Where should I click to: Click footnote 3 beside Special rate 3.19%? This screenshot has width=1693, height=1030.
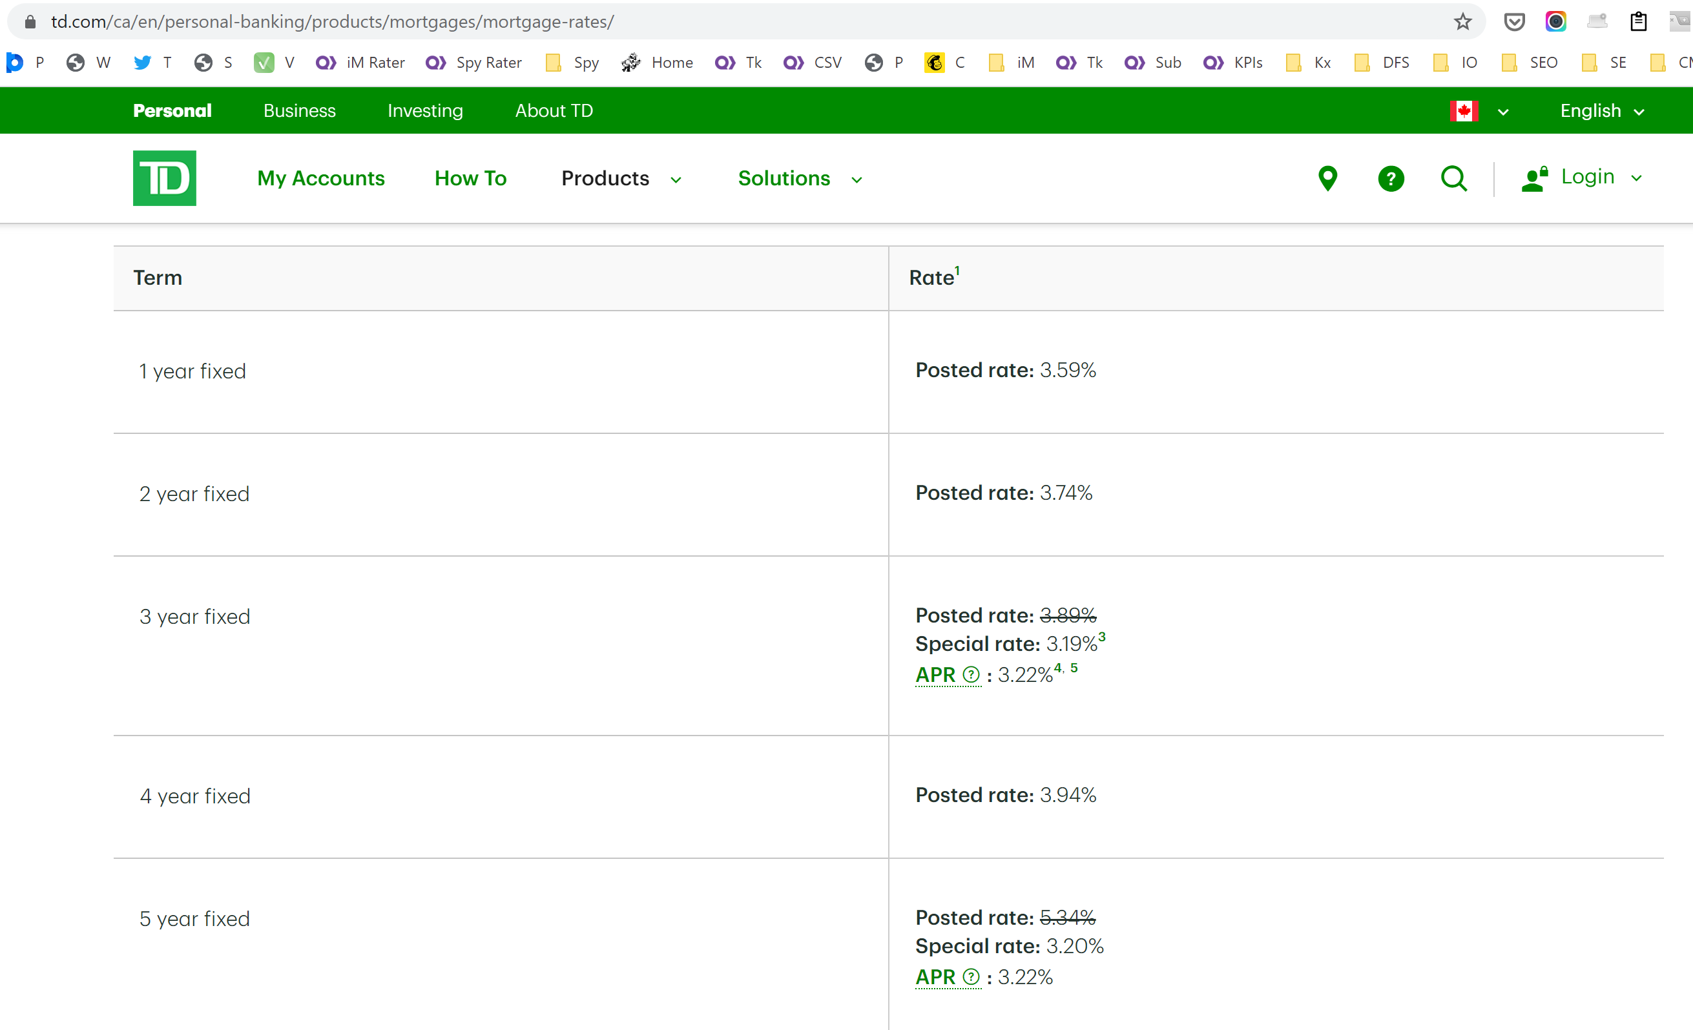[x=1101, y=636]
